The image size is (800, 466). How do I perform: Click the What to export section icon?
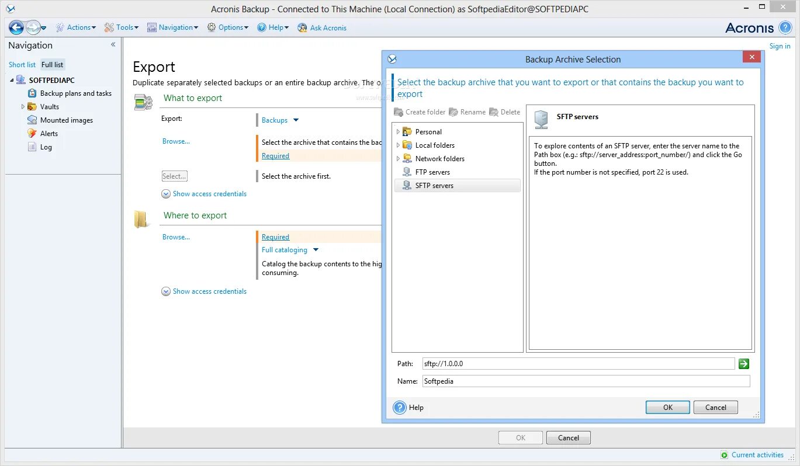143,102
